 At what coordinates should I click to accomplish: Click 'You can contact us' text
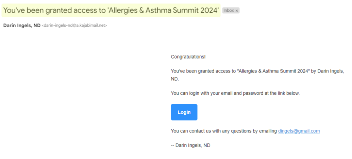[x=190, y=131]
